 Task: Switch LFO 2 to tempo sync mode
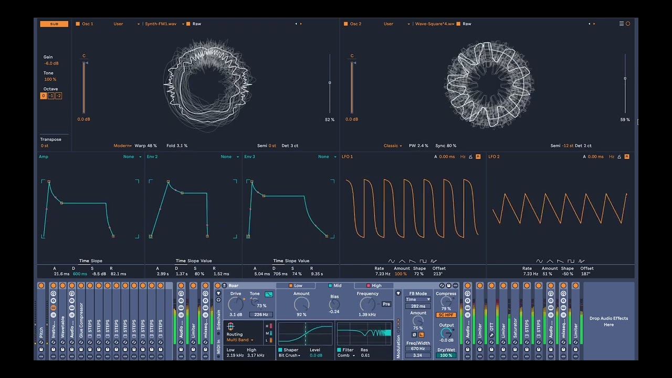tap(619, 156)
